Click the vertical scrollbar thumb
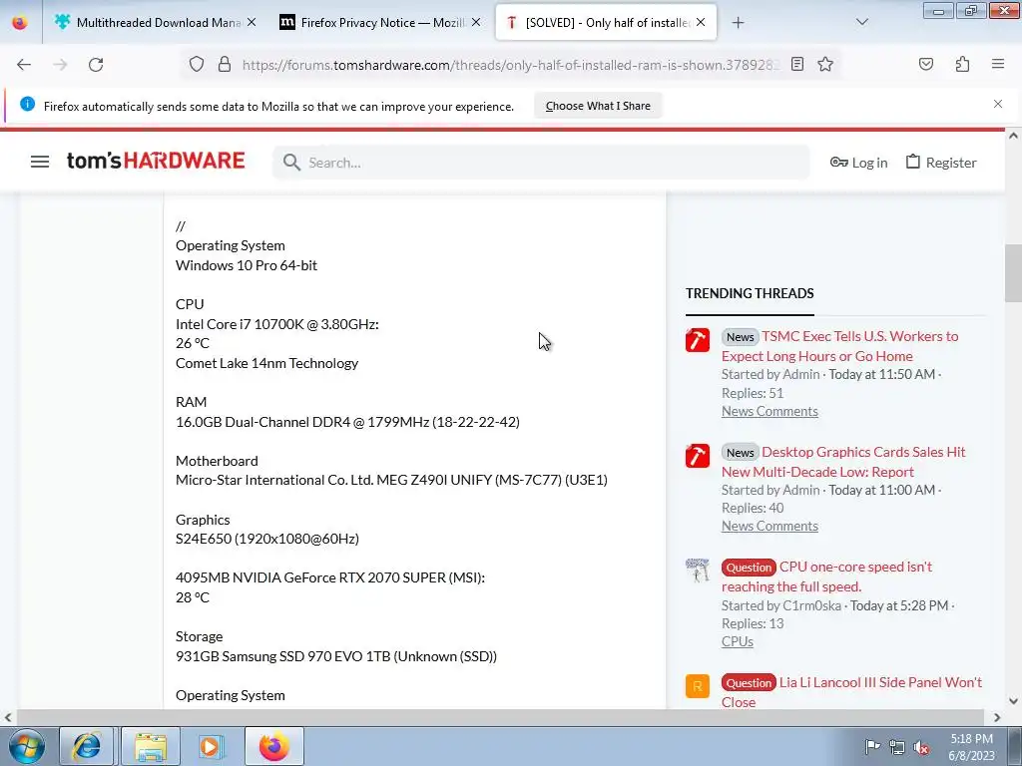 coord(1013,271)
